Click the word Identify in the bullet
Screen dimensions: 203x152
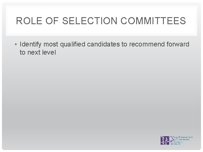(30, 44)
